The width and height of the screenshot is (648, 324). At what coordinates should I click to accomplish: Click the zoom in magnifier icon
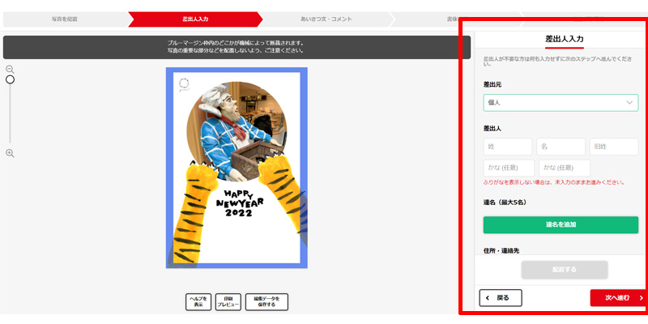tap(10, 153)
